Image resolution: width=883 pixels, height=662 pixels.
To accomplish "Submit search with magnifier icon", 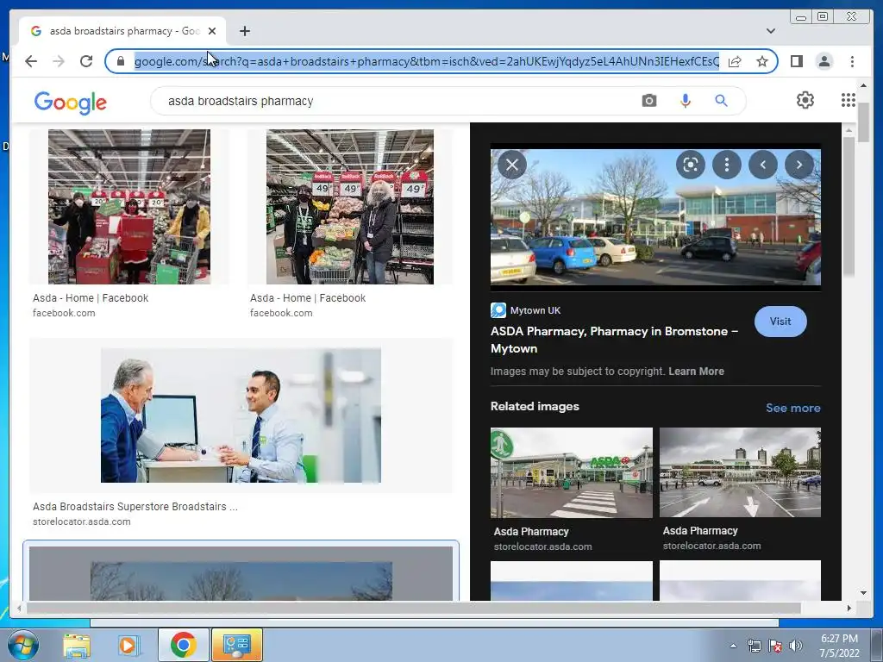I will [721, 101].
